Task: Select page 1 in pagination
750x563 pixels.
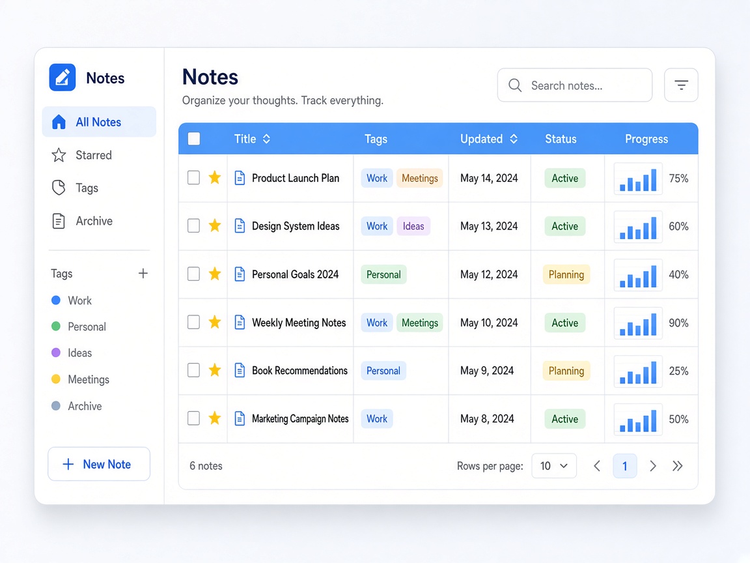Action: pyautogui.click(x=625, y=466)
